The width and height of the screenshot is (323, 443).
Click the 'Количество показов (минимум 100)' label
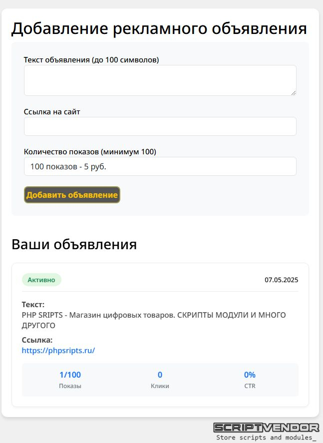(90, 152)
